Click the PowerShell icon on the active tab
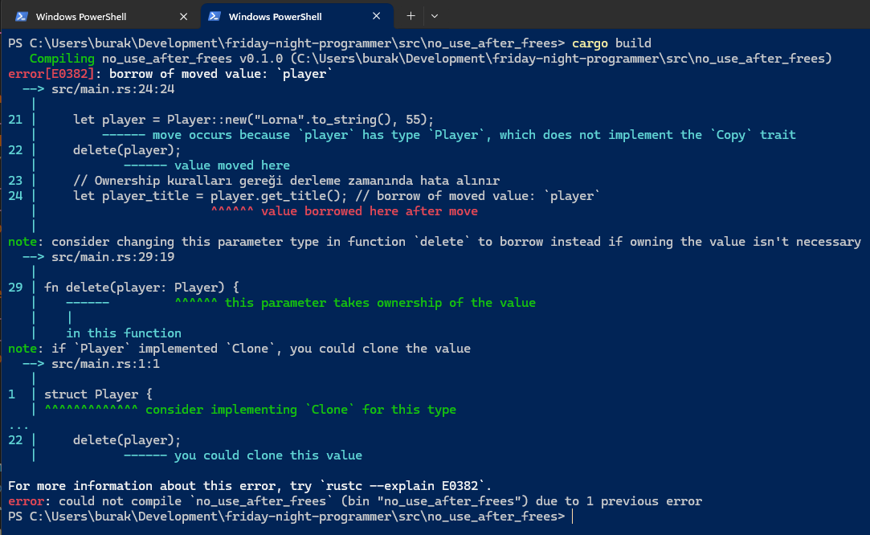 pos(214,16)
